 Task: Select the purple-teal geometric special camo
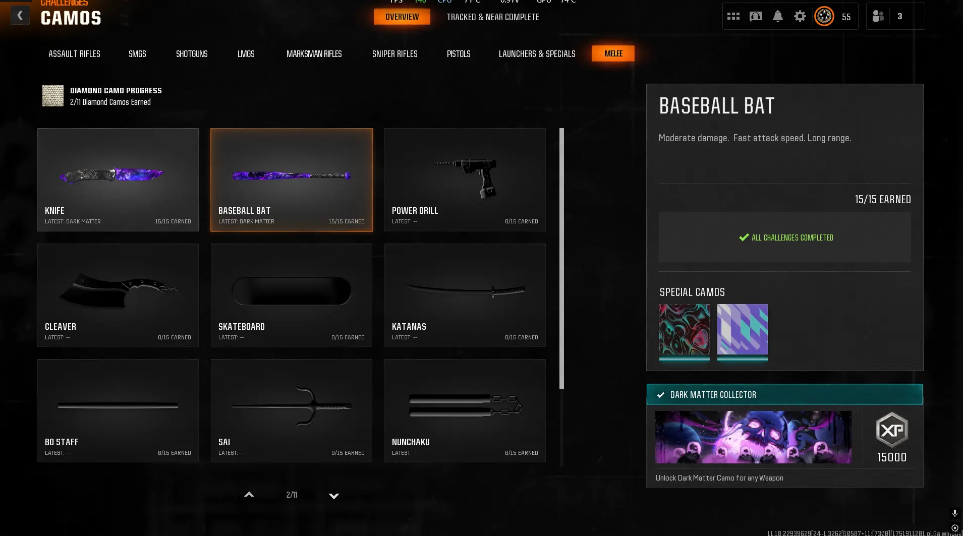tap(743, 330)
